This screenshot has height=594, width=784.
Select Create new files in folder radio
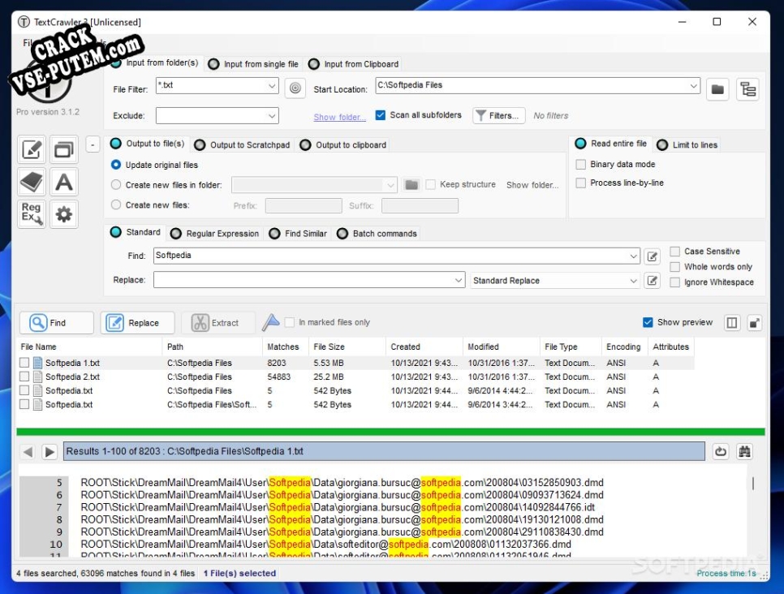[x=116, y=184]
